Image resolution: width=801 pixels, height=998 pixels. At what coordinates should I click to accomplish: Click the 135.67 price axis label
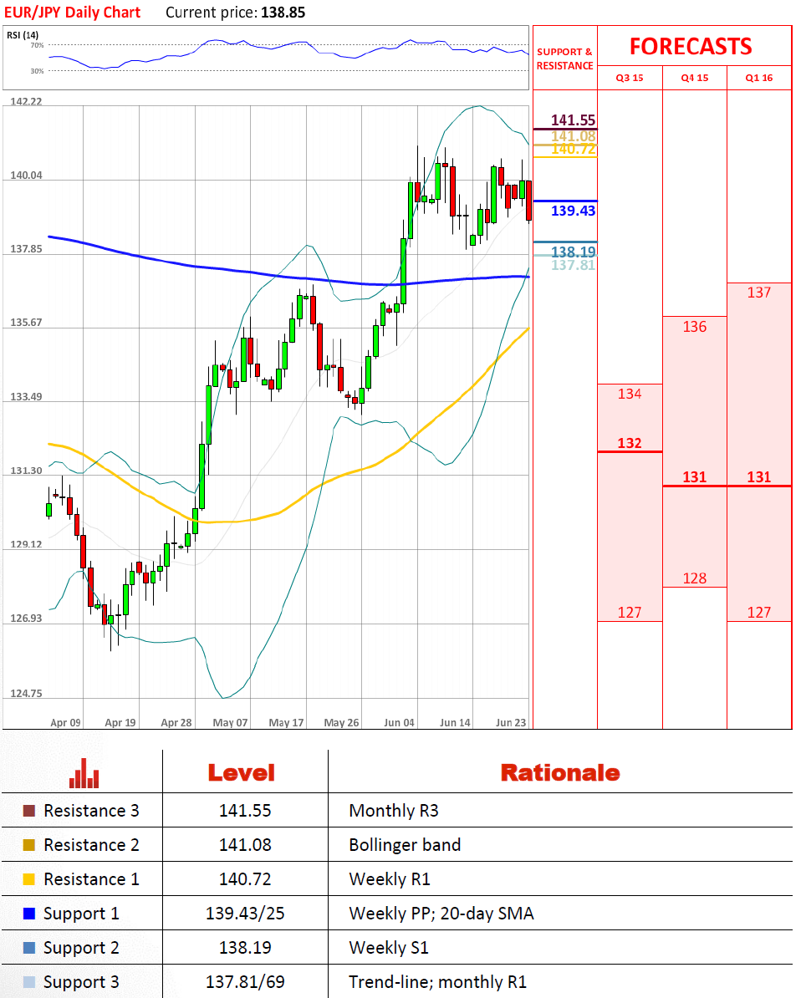coord(26,323)
